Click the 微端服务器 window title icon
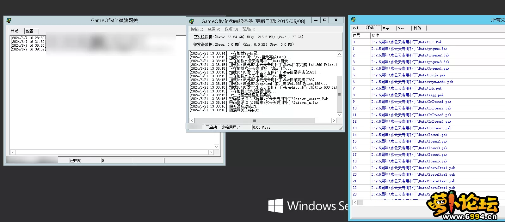Screen dimensions: 505x222 [192, 21]
